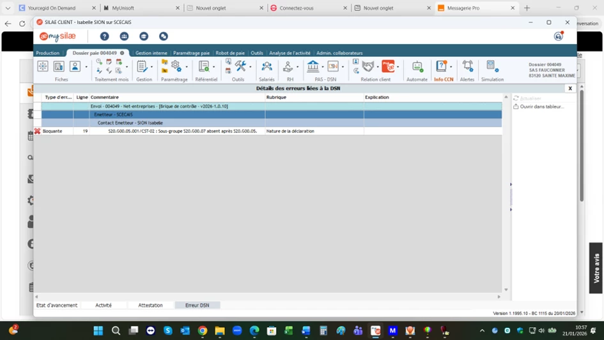Viewport: 604px width, 340px height.
Task: Open the Info CCN book icon
Action: coord(441,66)
